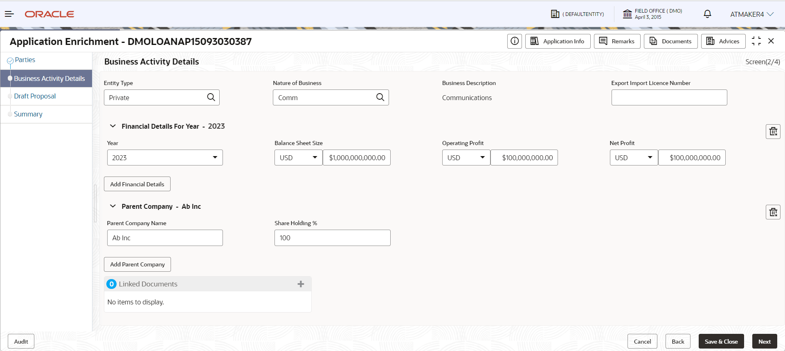This screenshot has width=785, height=351.
Task: Open the Operating Profit currency dropdown
Action: coord(466,158)
